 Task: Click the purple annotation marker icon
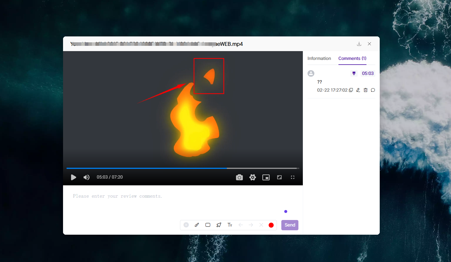point(354,73)
